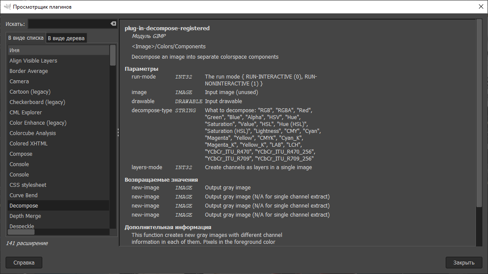
Task: Clear the search field with the backspace icon
Action: (113, 24)
